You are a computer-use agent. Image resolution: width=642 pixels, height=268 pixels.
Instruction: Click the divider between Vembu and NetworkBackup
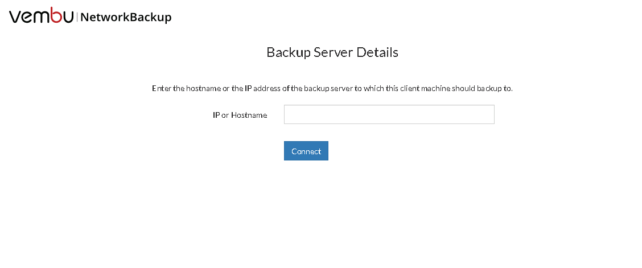tap(77, 17)
